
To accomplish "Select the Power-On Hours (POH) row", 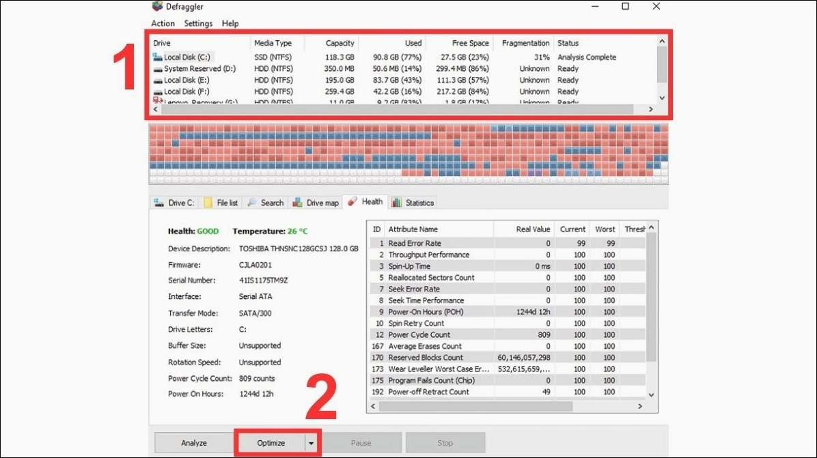I will coord(508,312).
